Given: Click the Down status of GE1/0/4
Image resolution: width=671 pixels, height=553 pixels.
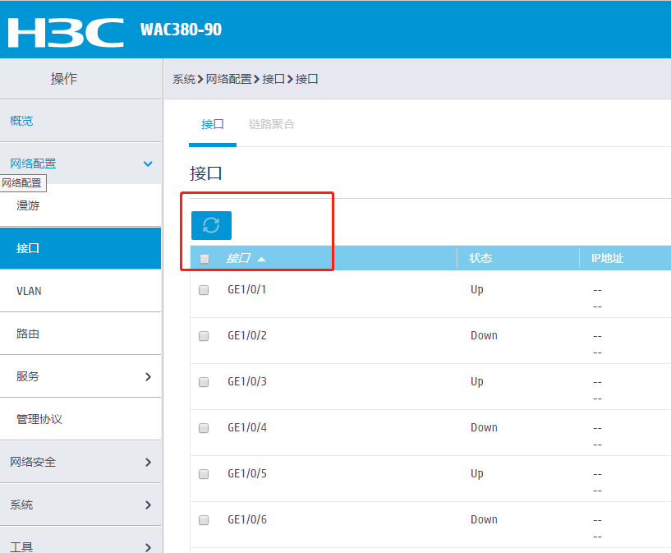Looking at the screenshot, I should click(484, 427).
